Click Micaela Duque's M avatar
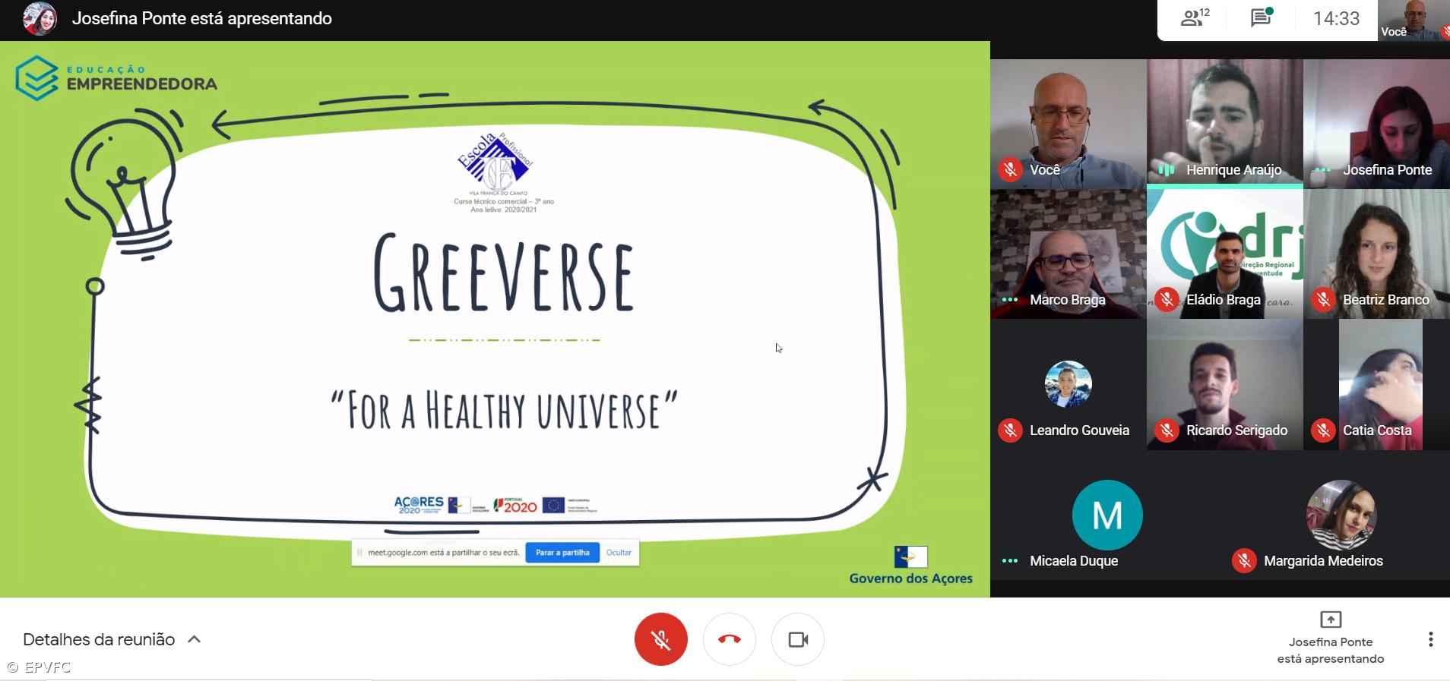The height and width of the screenshot is (681, 1450). (1106, 515)
